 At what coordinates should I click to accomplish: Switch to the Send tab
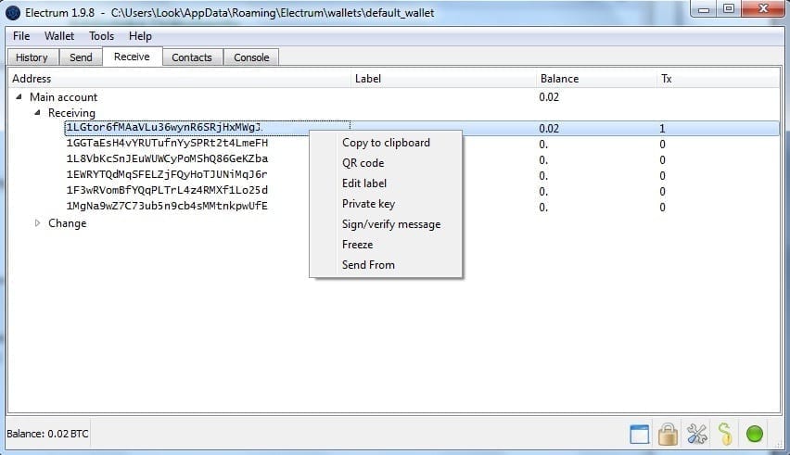pos(81,57)
